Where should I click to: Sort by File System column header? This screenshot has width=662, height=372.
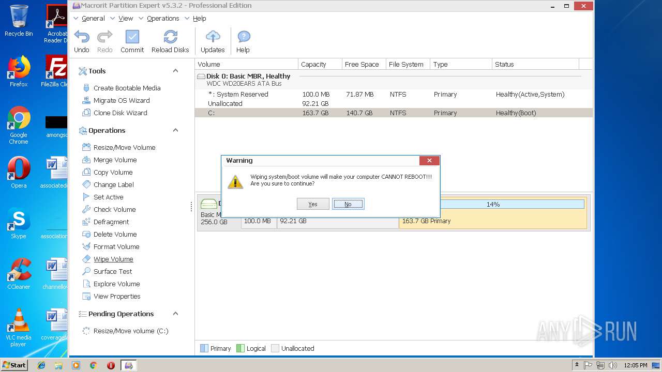(408, 64)
